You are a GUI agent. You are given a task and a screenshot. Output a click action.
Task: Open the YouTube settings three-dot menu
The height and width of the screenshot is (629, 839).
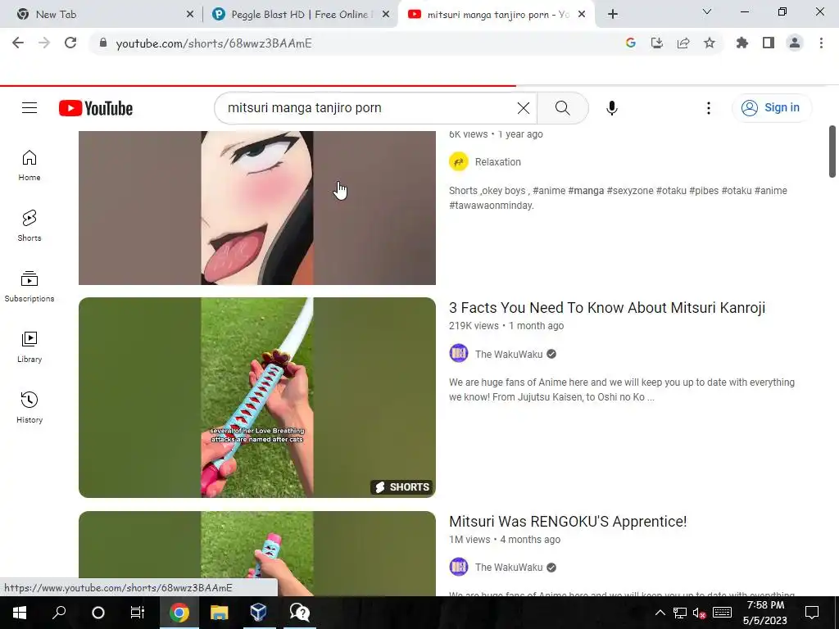[709, 108]
